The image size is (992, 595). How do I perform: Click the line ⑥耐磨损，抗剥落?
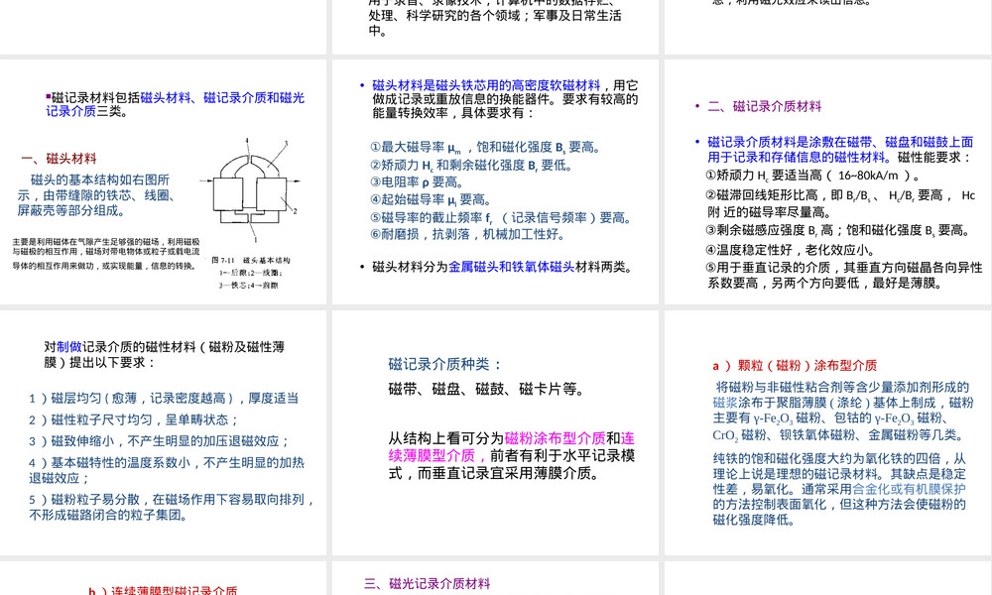pos(467,235)
